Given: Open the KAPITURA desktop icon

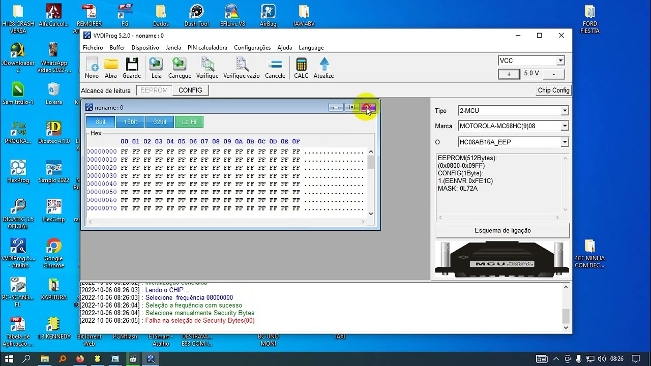Looking at the screenshot, I should (53, 289).
